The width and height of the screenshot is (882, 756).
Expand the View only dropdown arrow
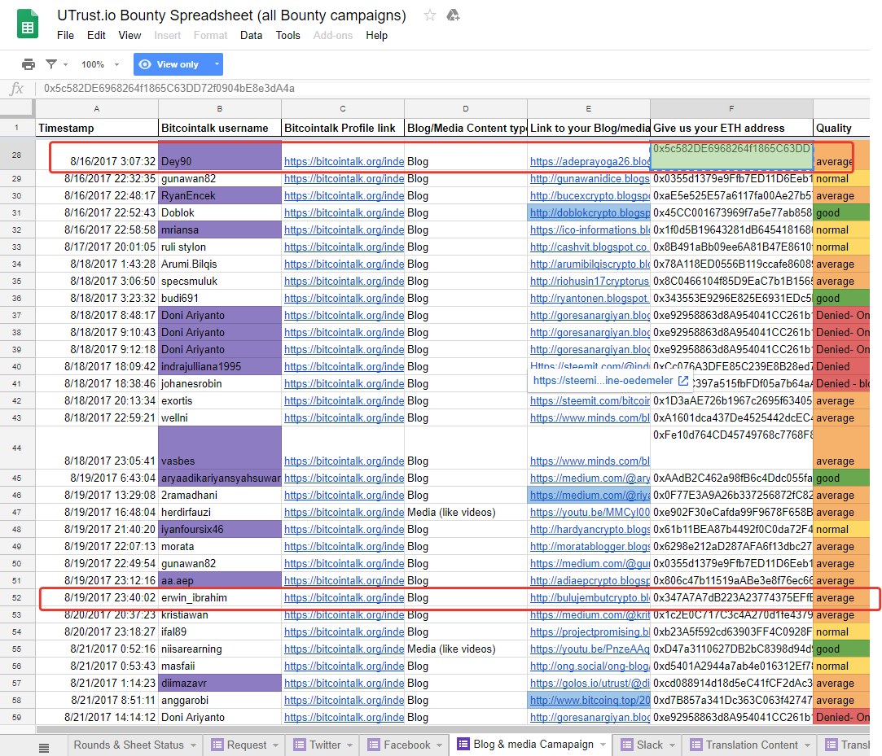[217, 64]
